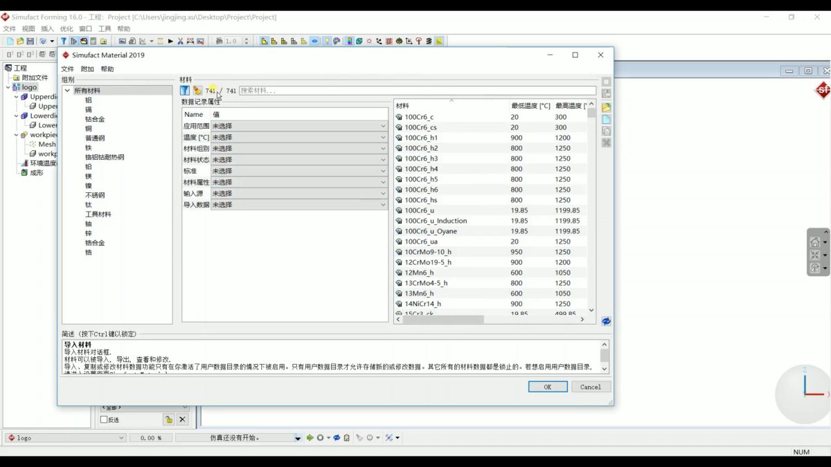Screen dimensions: 831x467
Task: Select material 100Cr6_h3
Action: pos(421,158)
